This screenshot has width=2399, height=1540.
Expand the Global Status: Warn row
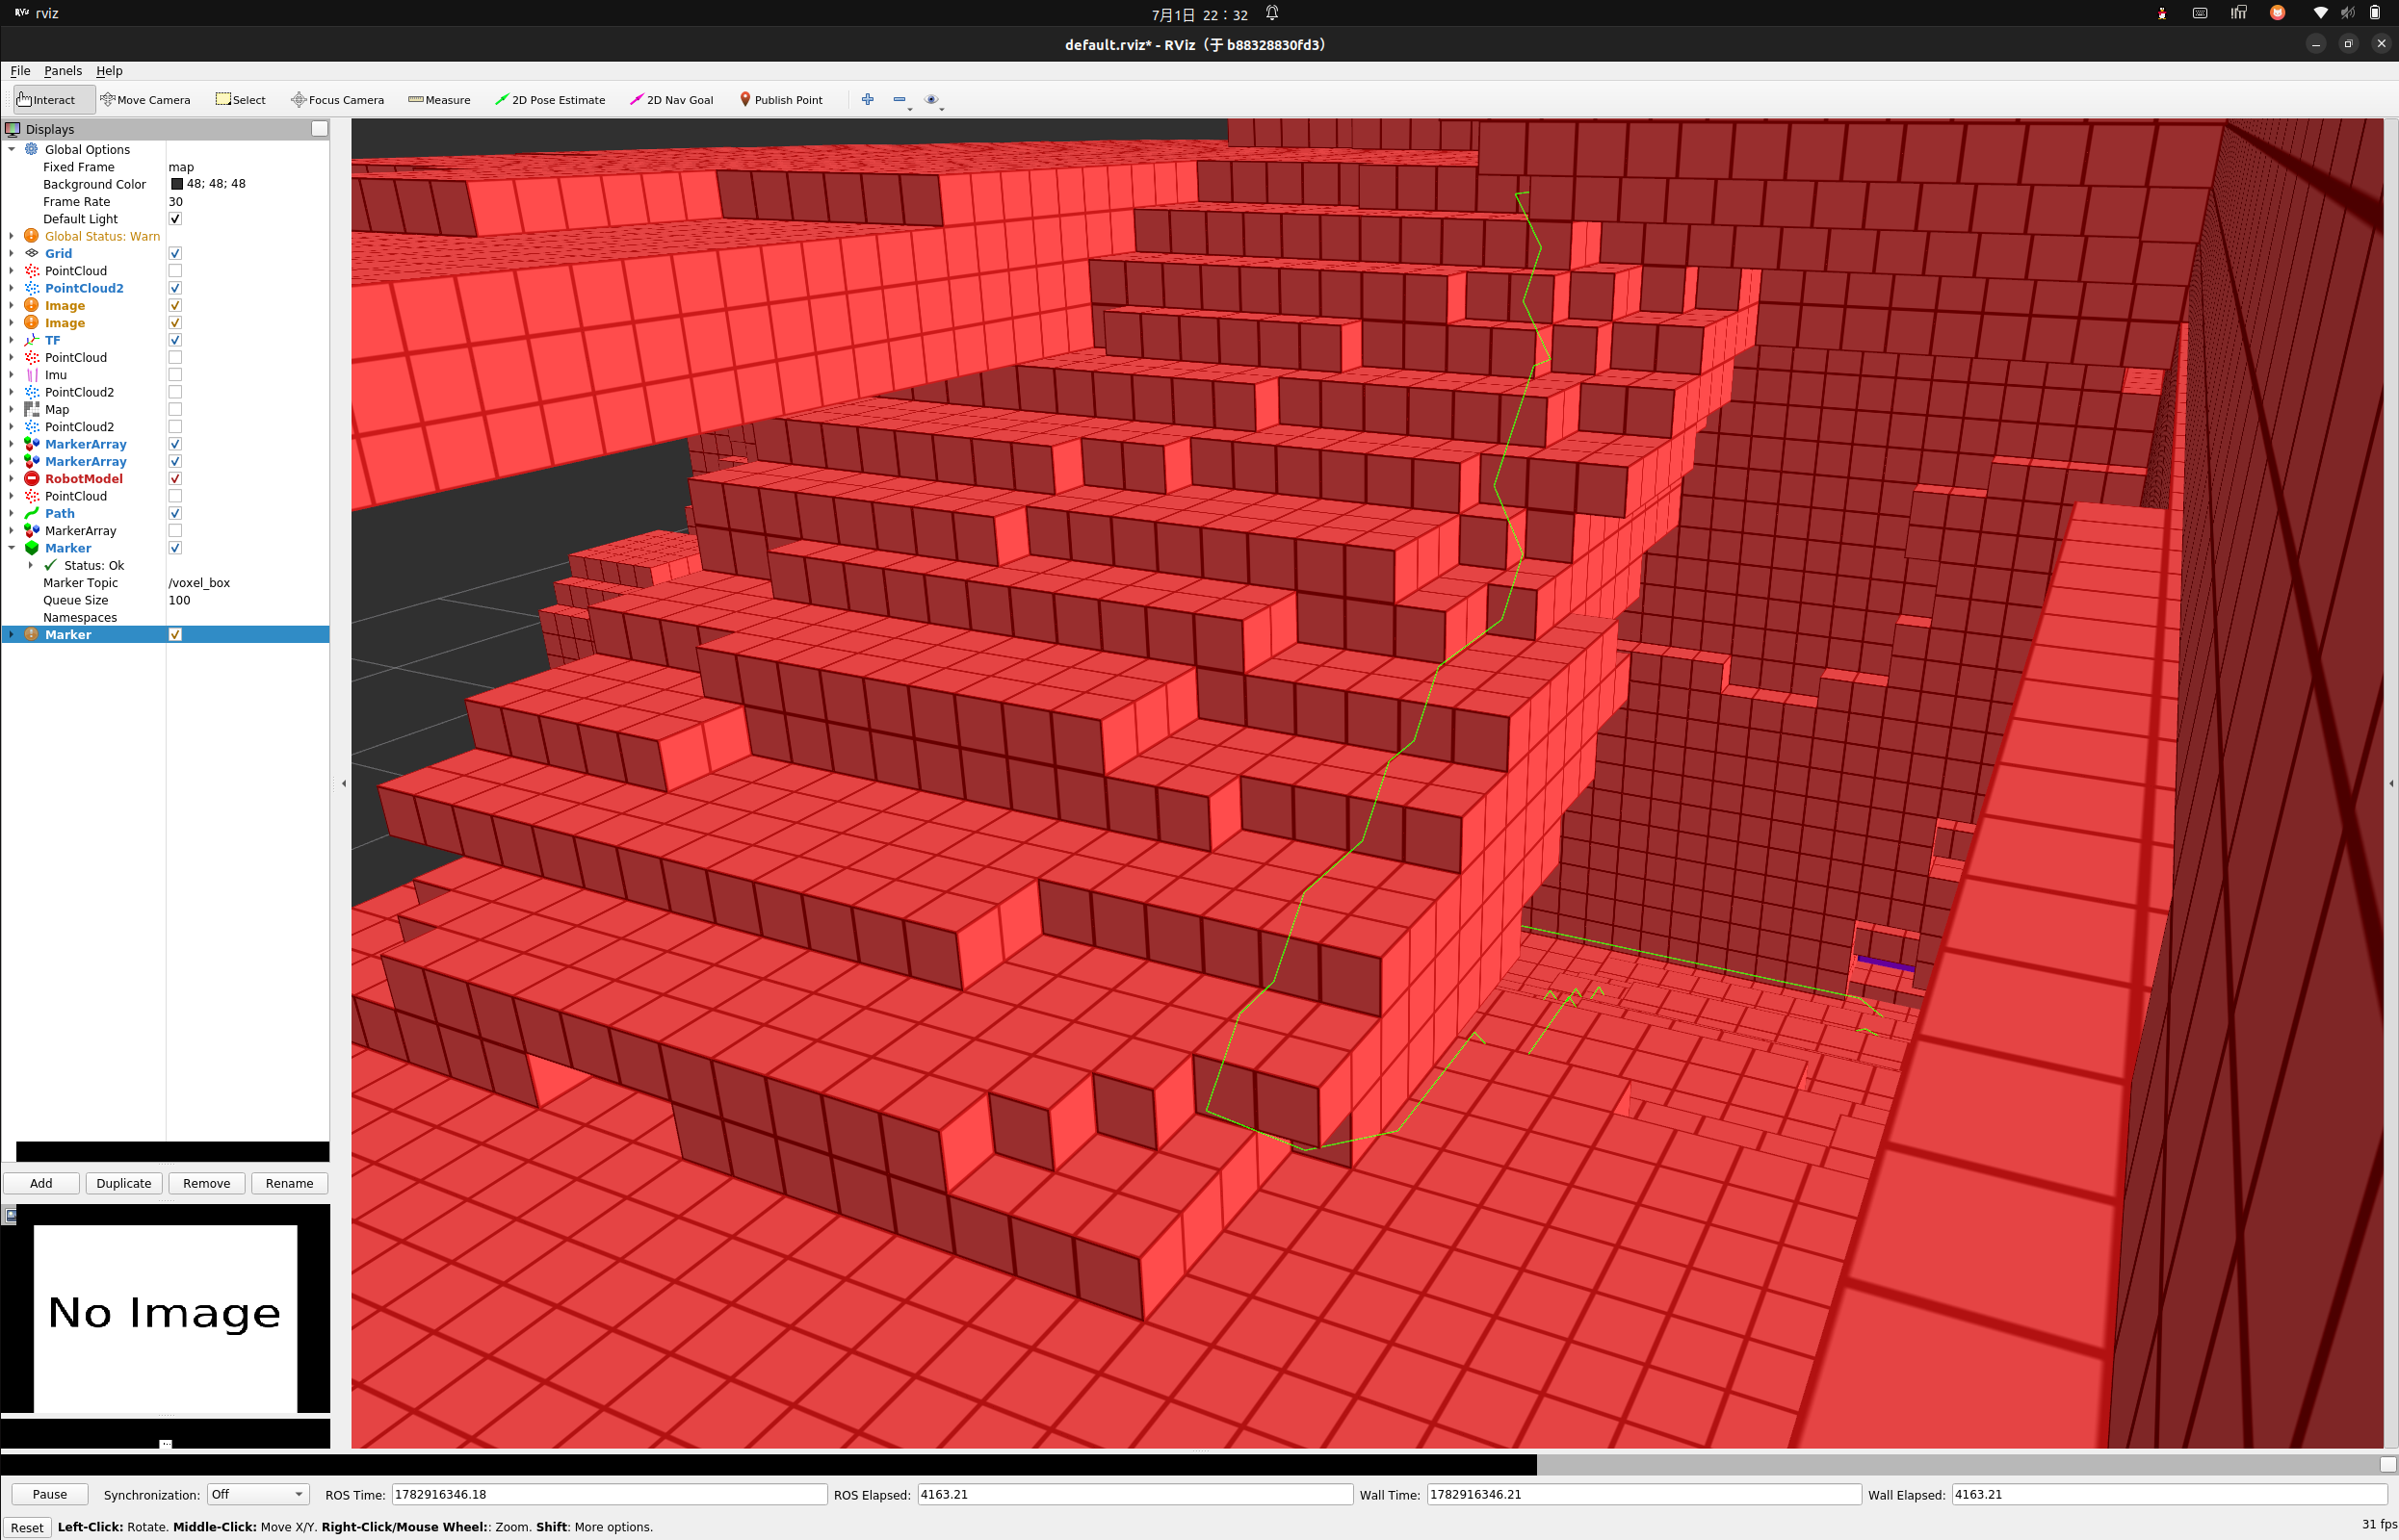point(12,236)
